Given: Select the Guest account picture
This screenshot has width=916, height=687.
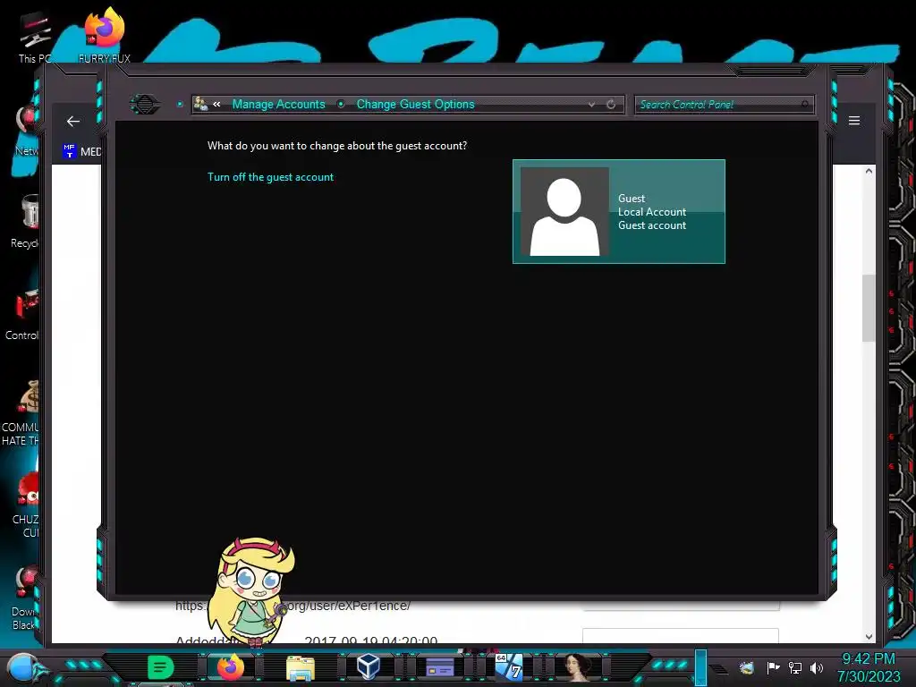Looking at the screenshot, I should [x=564, y=211].
